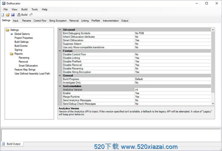Click the property grid scroll down arrow
Viewport: 222px width, 151px height.
tap(213, 104)
